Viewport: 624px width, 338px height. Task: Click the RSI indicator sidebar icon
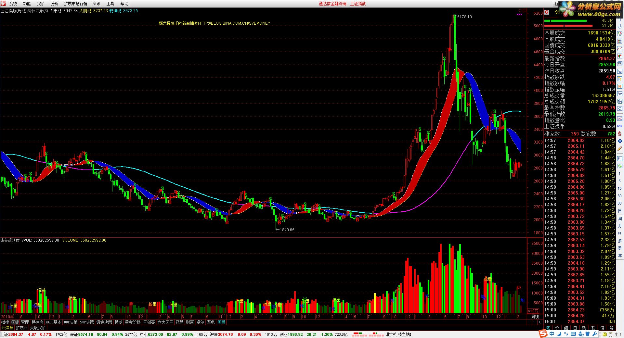click(620, 126)
